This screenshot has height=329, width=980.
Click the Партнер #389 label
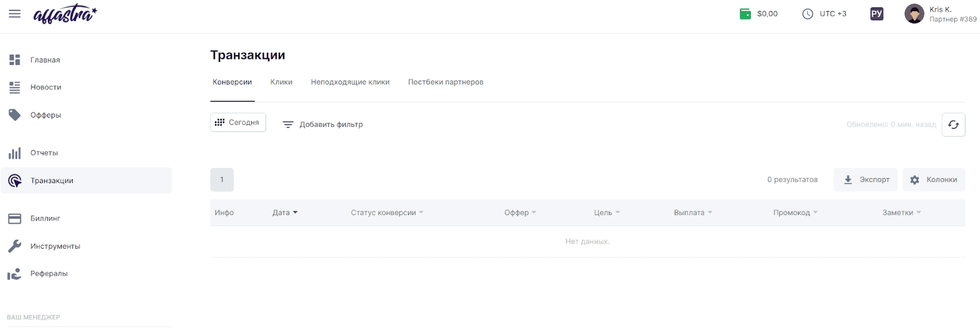[953, 19]
